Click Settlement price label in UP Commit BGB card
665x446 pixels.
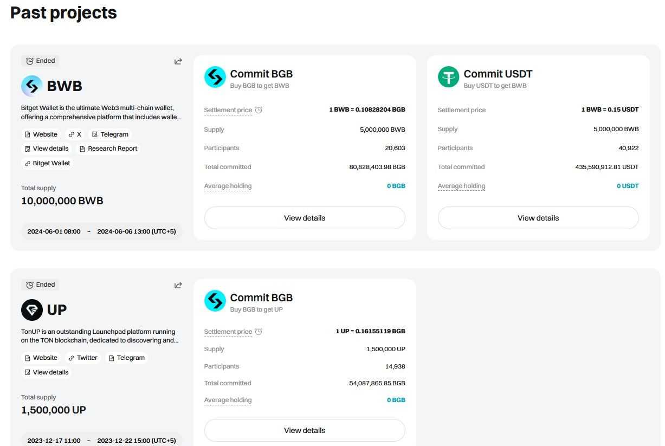228,332
